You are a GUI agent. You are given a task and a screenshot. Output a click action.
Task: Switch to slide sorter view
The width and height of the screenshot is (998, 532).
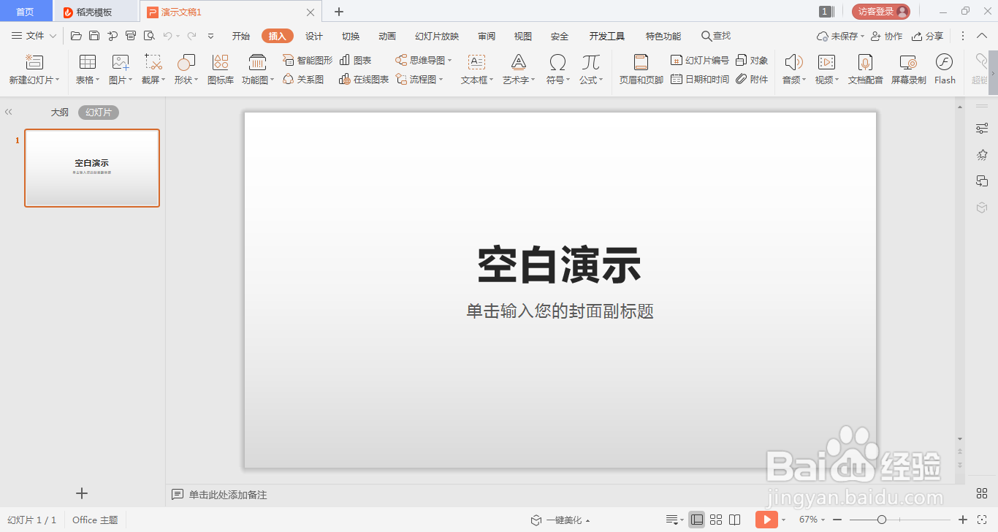coord(716,520)
